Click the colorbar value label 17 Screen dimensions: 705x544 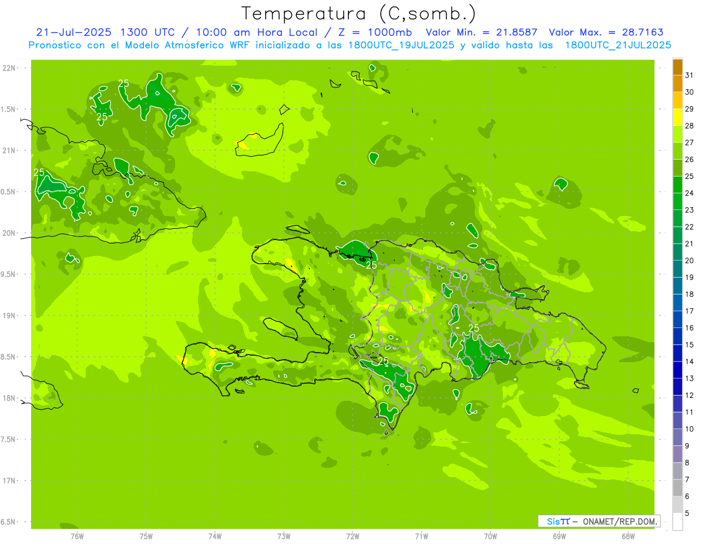(x=690, y=310)
